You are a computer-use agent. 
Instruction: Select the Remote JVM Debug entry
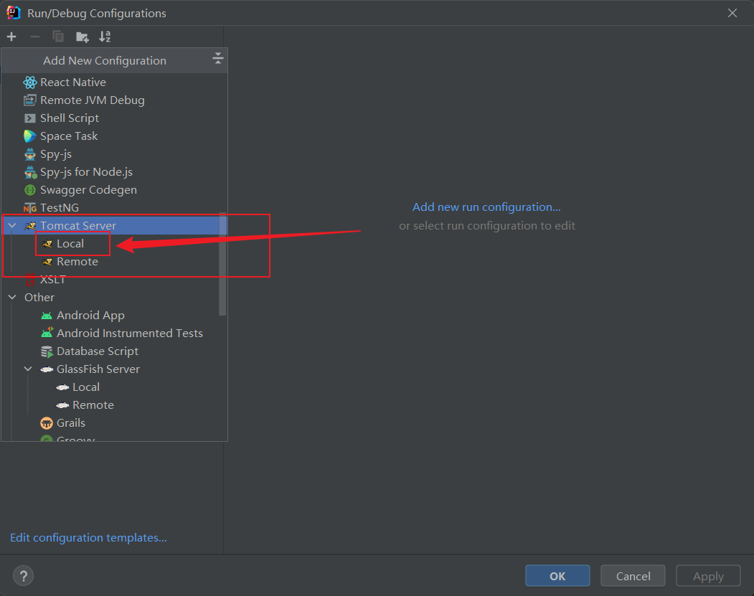(x=93, y=100)
